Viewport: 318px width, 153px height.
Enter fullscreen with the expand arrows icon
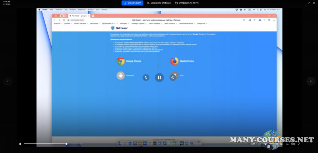click(x=299, y=144)
